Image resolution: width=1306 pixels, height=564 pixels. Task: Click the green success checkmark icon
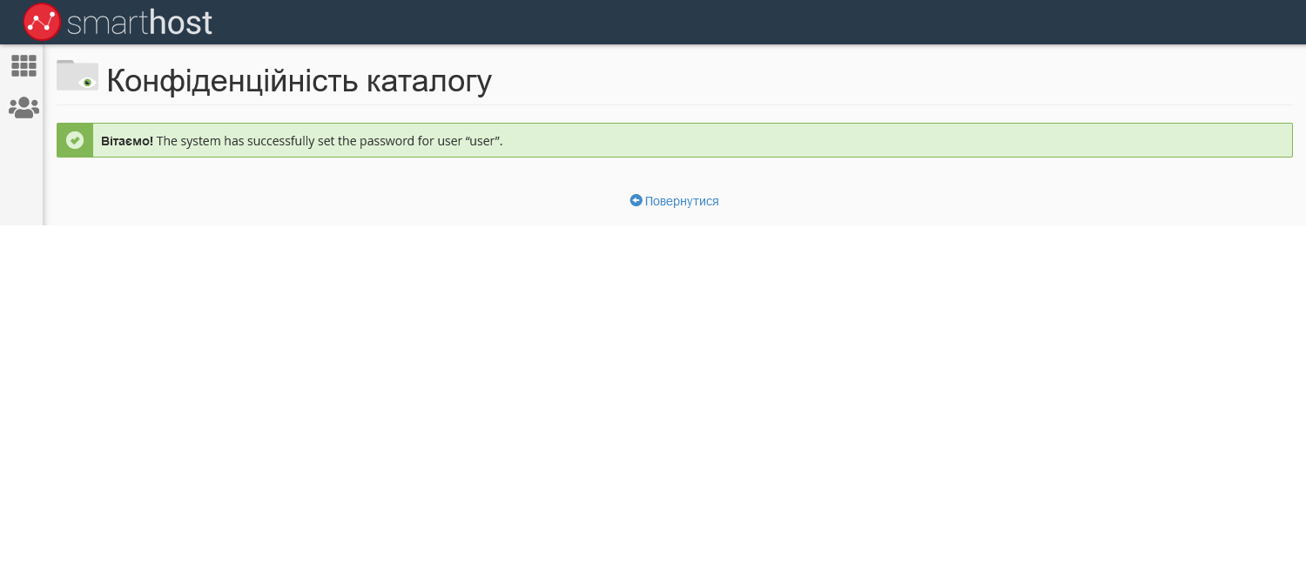(75, 140)
